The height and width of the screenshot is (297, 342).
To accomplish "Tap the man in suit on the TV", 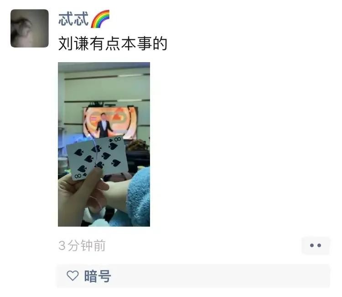I will 104,125.
